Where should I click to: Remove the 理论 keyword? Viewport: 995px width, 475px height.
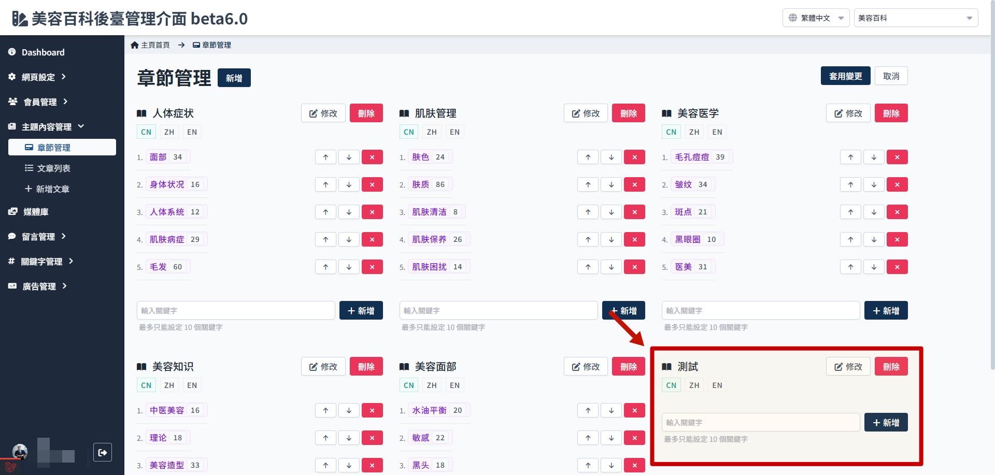[x=372, y=438]
